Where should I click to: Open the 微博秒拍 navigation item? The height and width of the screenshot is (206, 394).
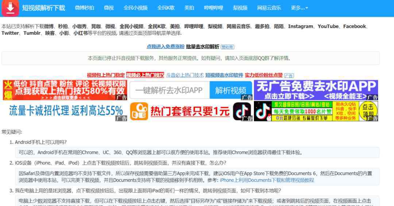tap(84, 8)
